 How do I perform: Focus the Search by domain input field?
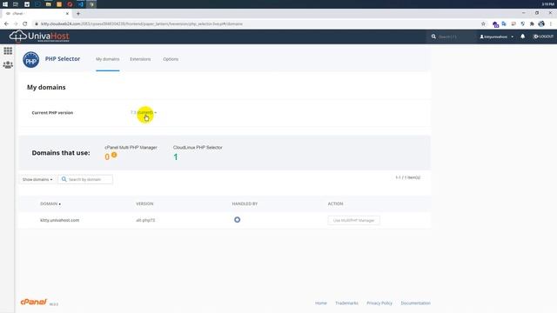[x=85, y=180]
